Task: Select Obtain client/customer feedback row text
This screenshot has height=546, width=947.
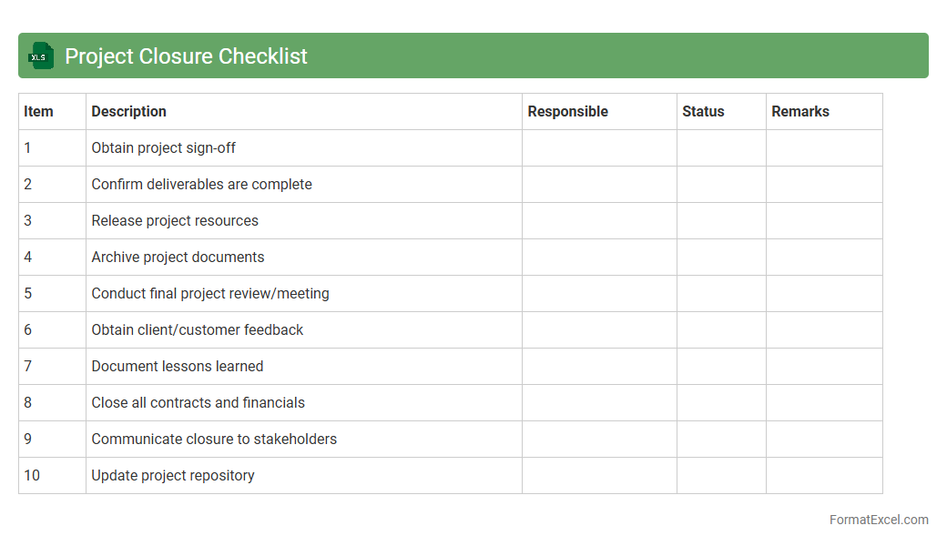Action: coord(197,330)
